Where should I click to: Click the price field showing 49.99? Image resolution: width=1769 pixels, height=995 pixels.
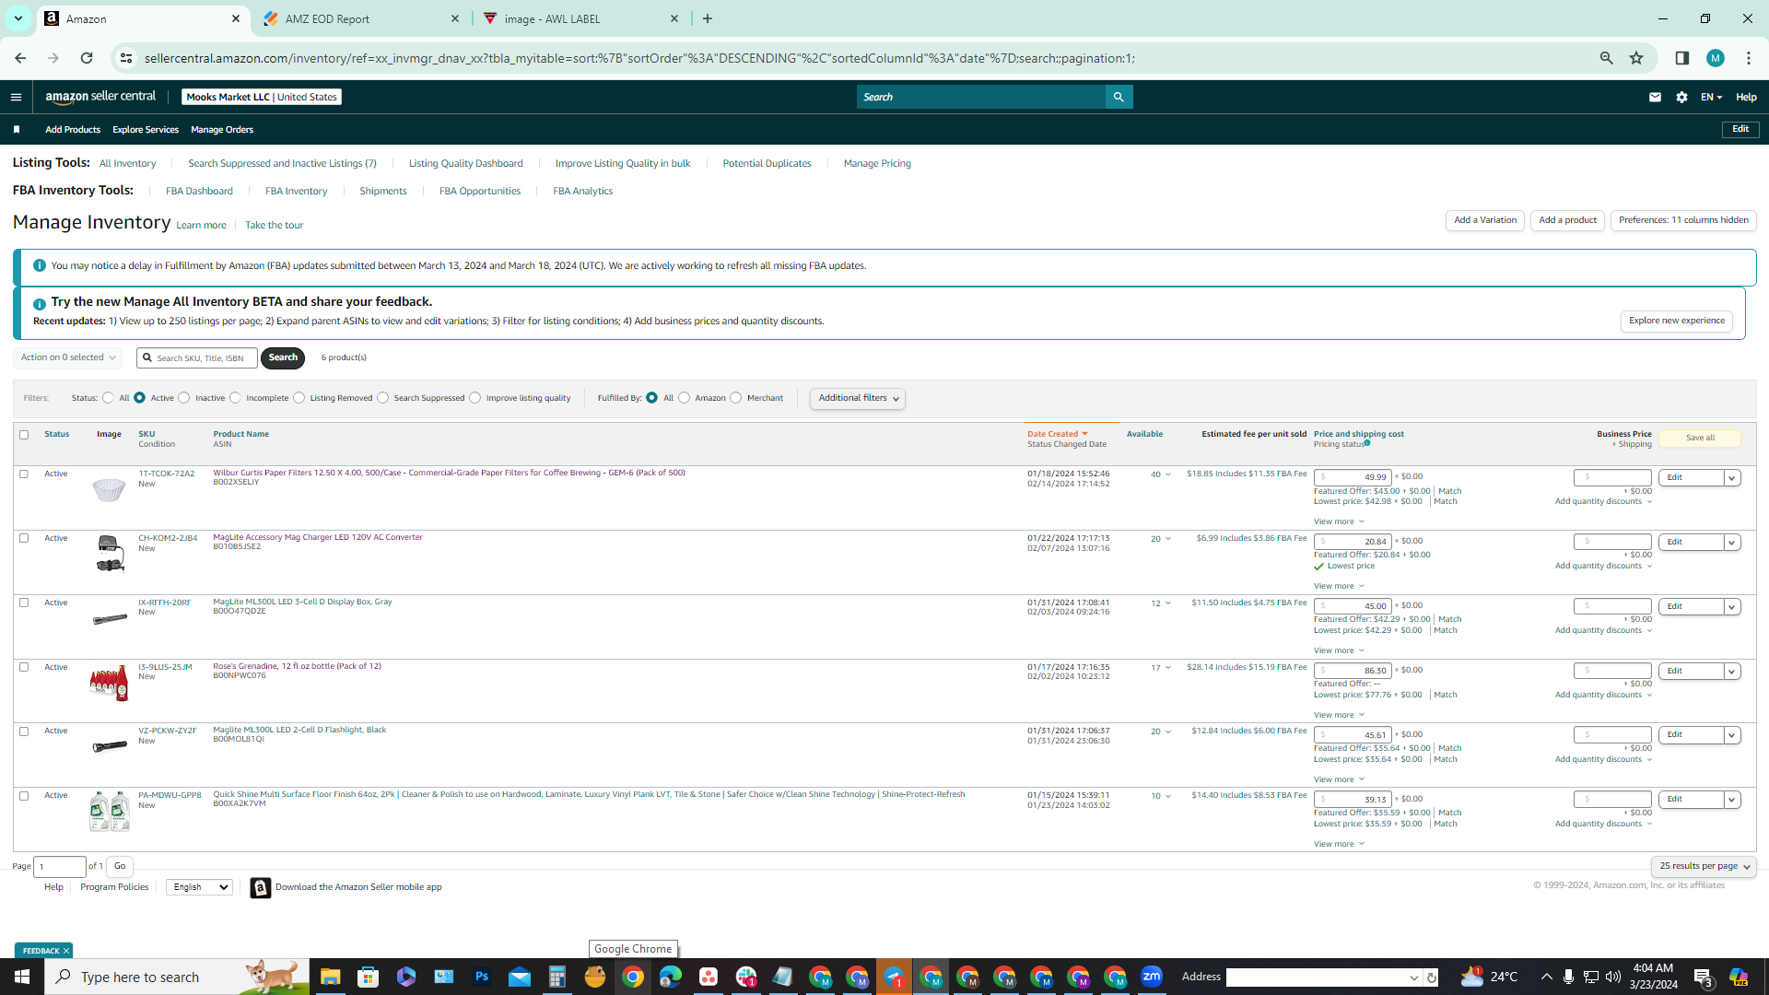click(1353, 477)
